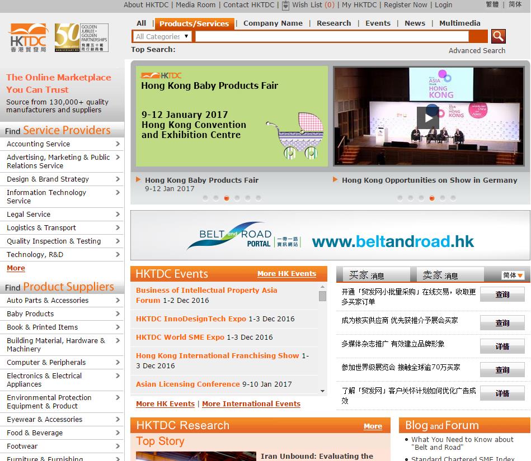
Task: Expand Accounting Service chevron arrow
Action: [118, 144]
